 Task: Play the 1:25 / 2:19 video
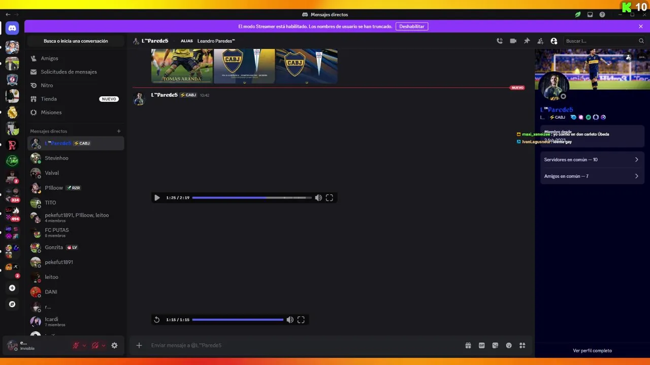click(x=157, y=198)
